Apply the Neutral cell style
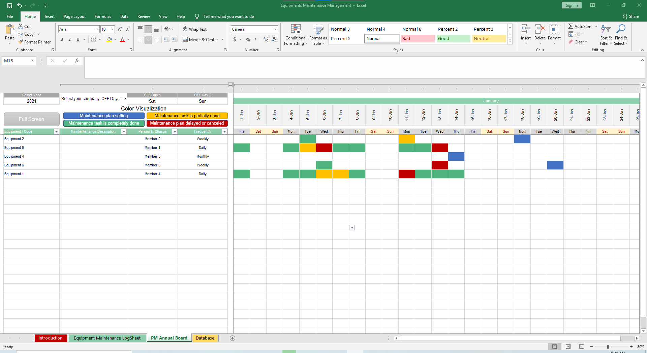Viewport: 647px width, 353px height. coord(489,39)
